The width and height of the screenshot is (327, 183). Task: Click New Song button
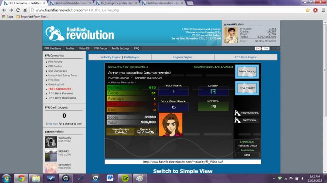(x=247, y=72)
